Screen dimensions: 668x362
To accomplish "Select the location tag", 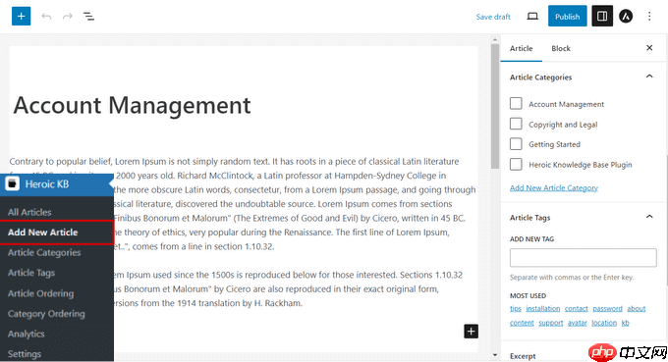I will (604, 323).
